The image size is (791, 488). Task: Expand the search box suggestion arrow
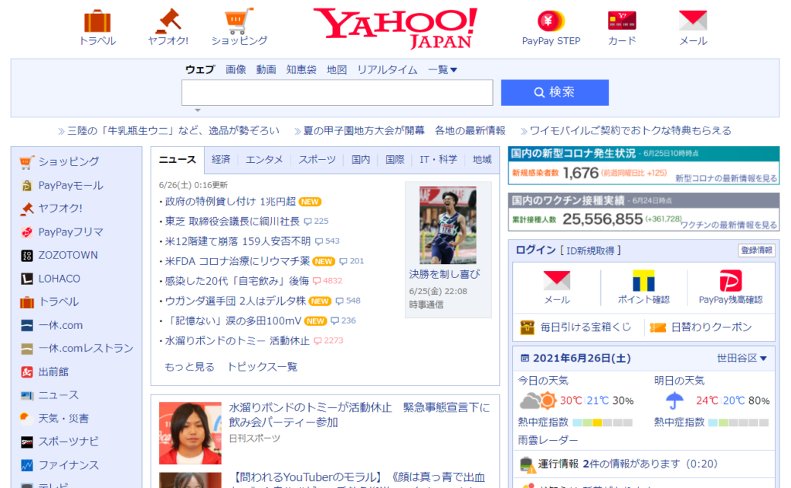198,110
